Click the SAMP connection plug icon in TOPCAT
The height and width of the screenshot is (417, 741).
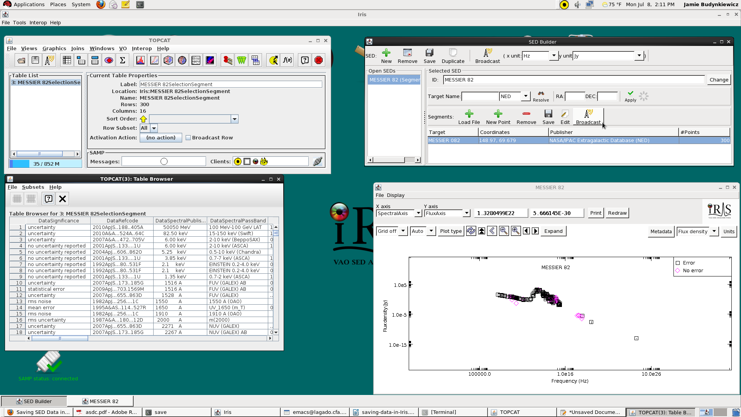click(x=318, y=161)
